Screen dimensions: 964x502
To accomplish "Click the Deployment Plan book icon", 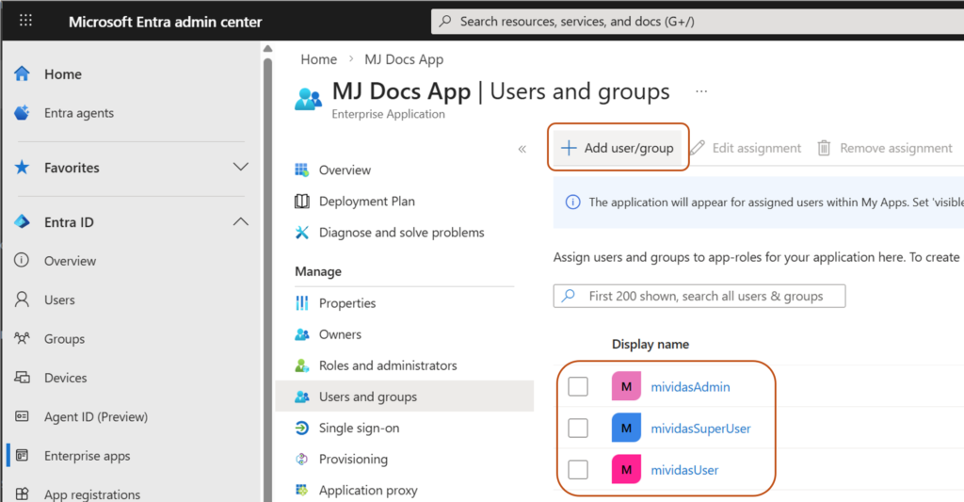I will [x=302, y=202].
